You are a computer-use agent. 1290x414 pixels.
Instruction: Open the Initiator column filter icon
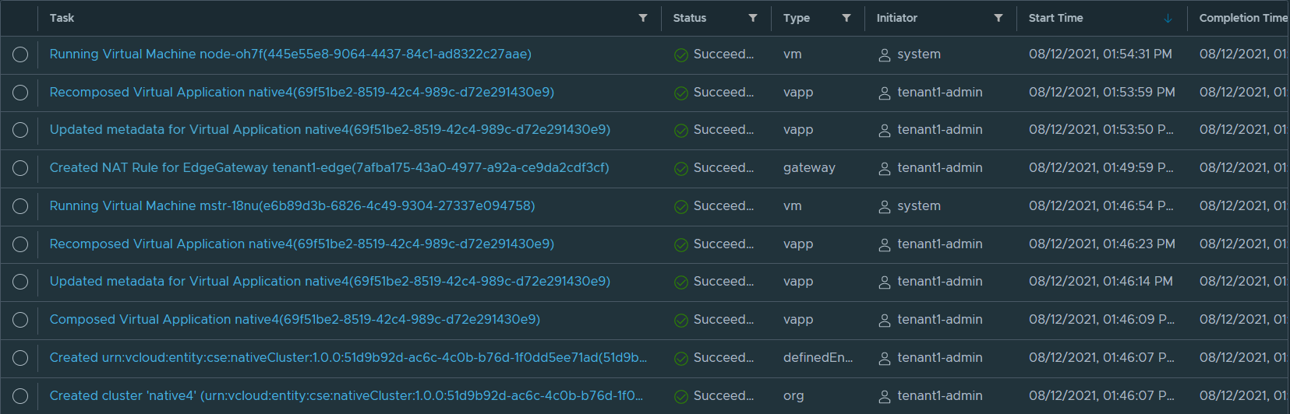tap(998, 18)
